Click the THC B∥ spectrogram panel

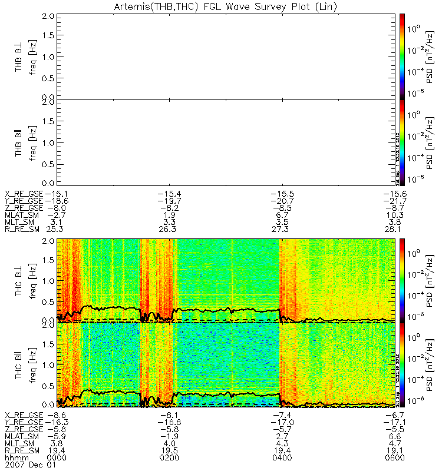point(226,365)
